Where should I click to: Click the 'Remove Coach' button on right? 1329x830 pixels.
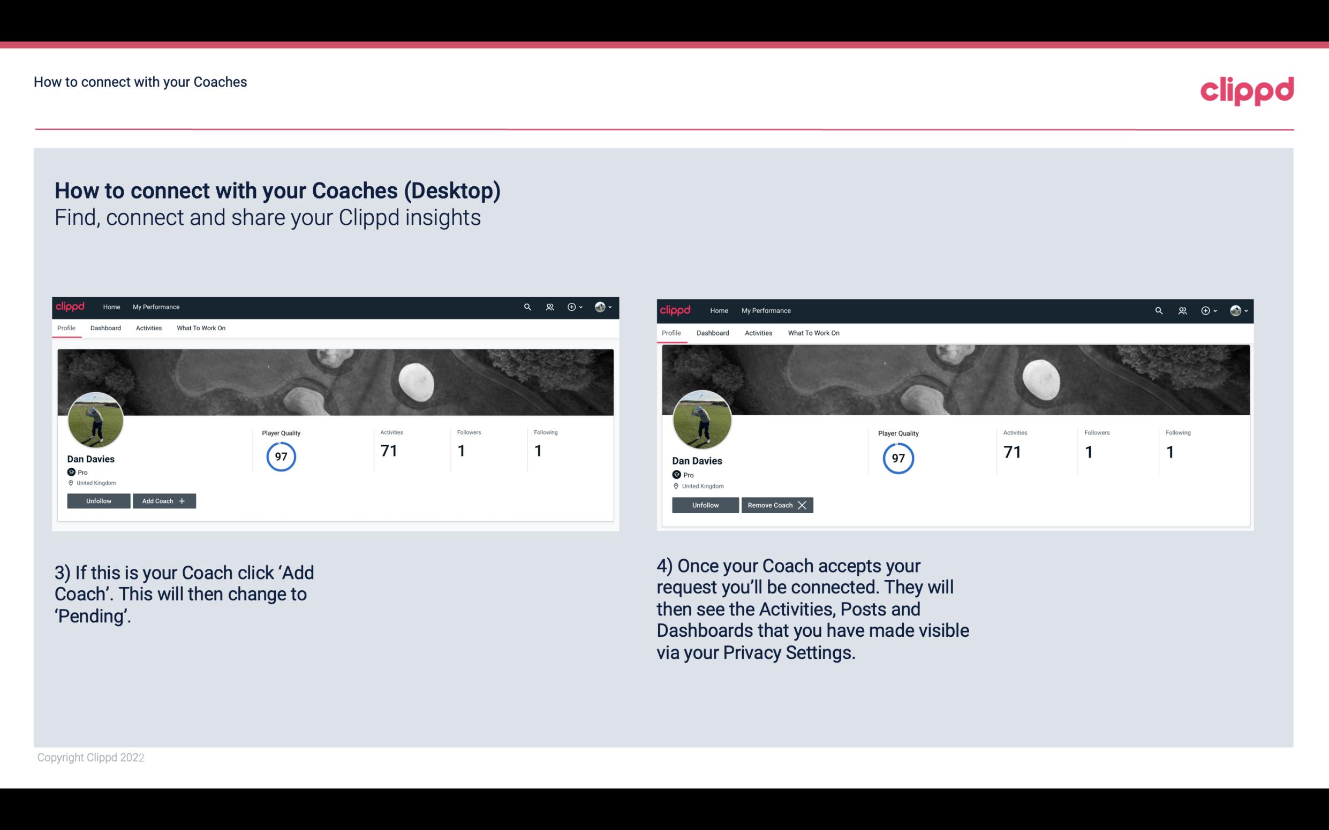point(777,505)
